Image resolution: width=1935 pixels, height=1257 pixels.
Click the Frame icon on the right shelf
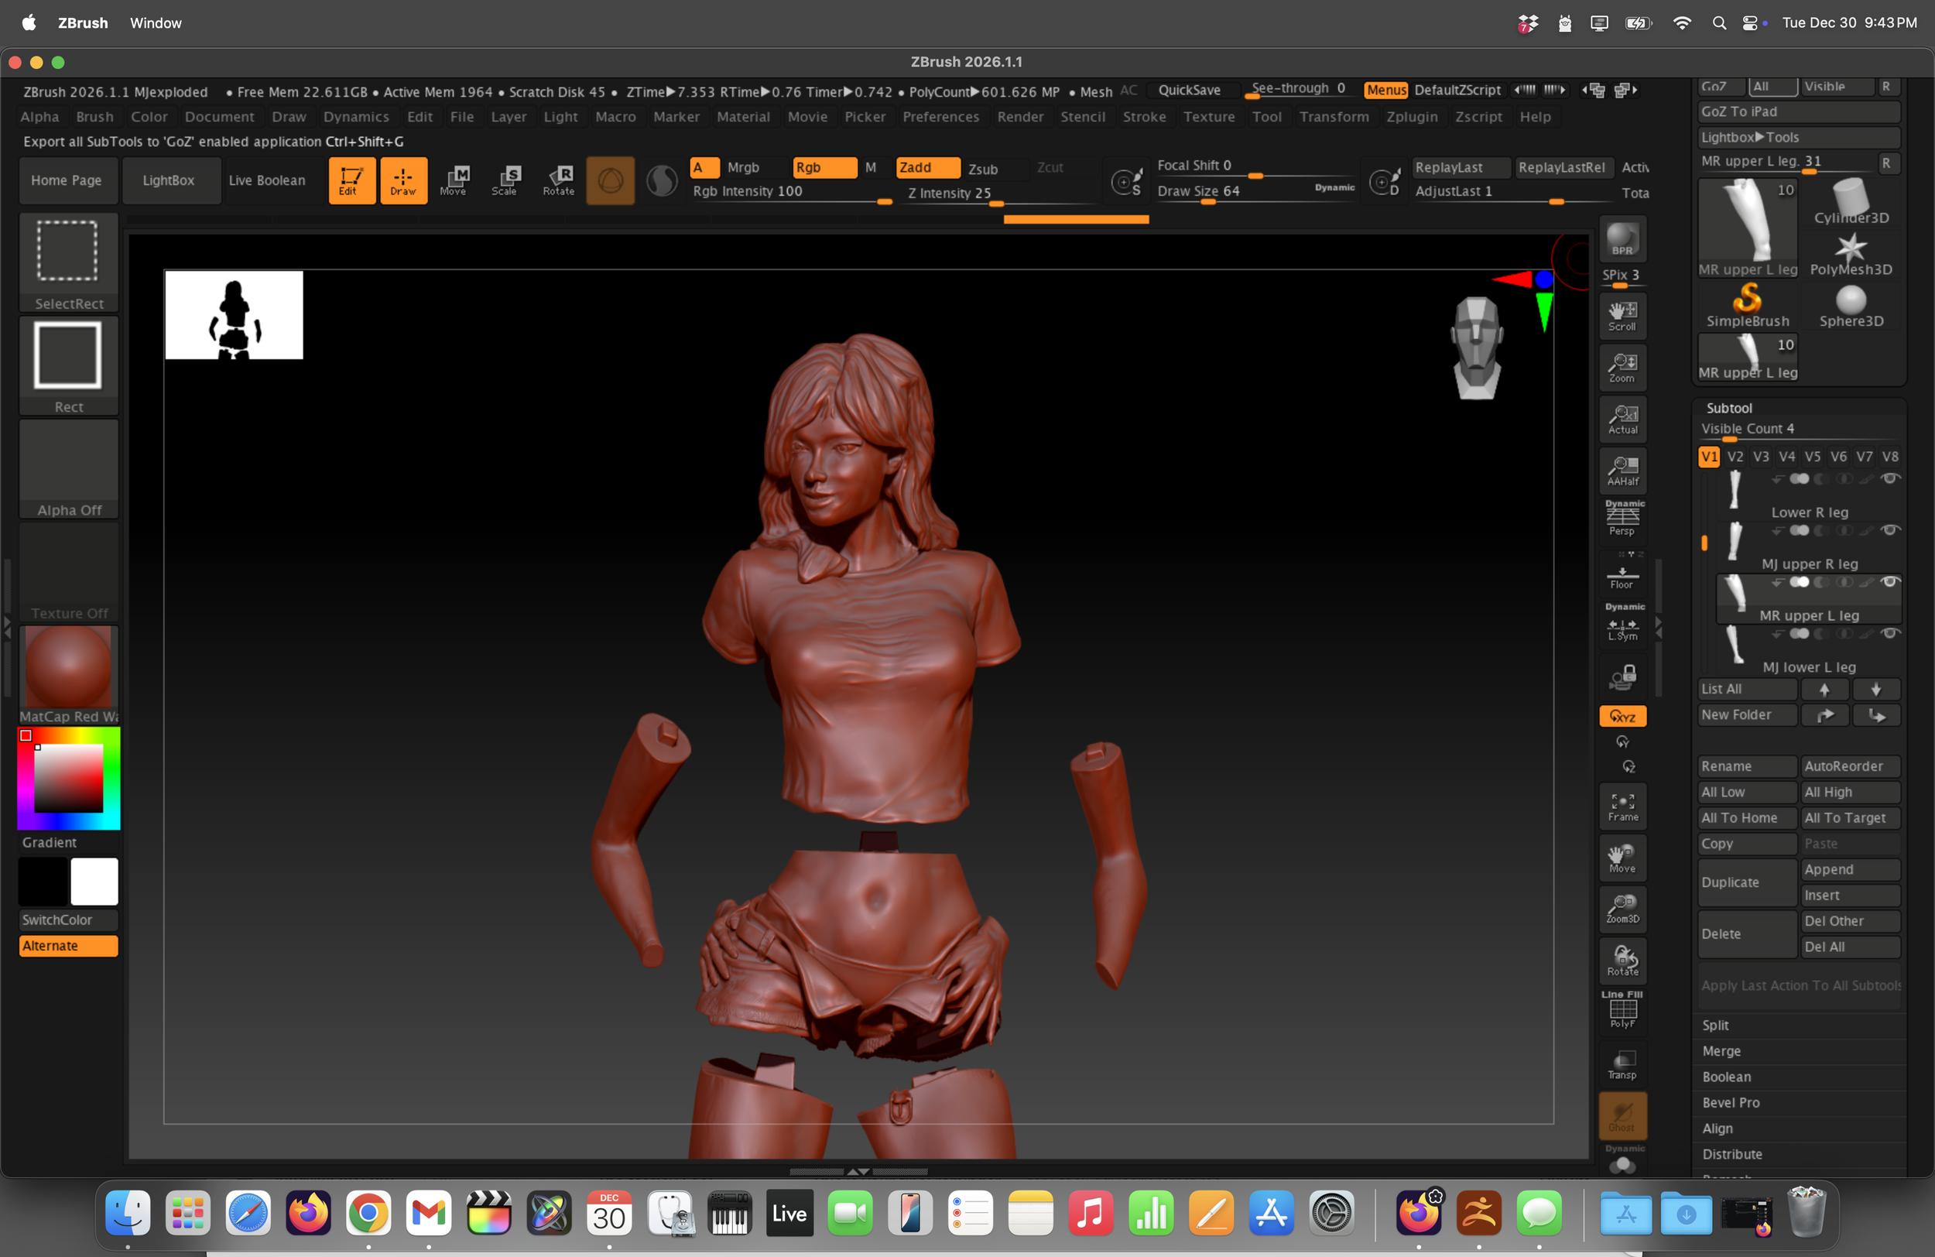coord(1622,807)
